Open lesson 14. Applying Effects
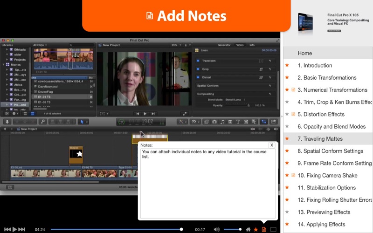Screen dimensions: 373x233 tap(321, 224)
